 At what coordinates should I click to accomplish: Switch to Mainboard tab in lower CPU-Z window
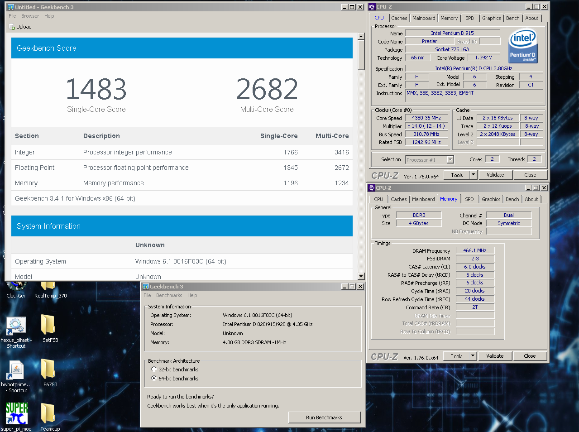[x=423, y=199]
